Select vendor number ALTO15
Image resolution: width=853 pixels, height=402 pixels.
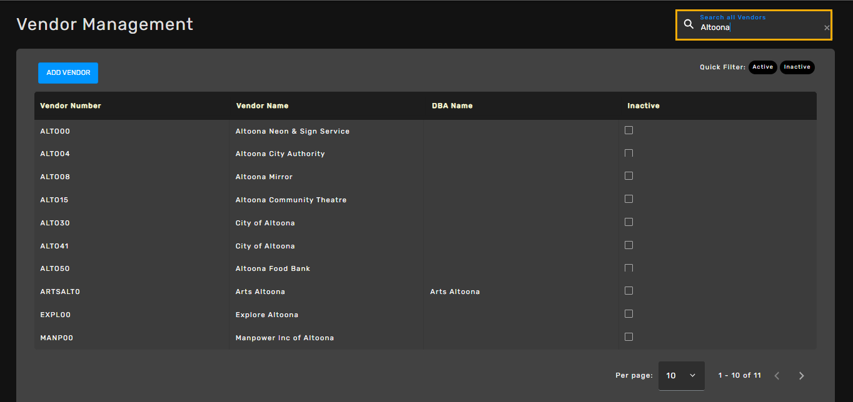54,200
